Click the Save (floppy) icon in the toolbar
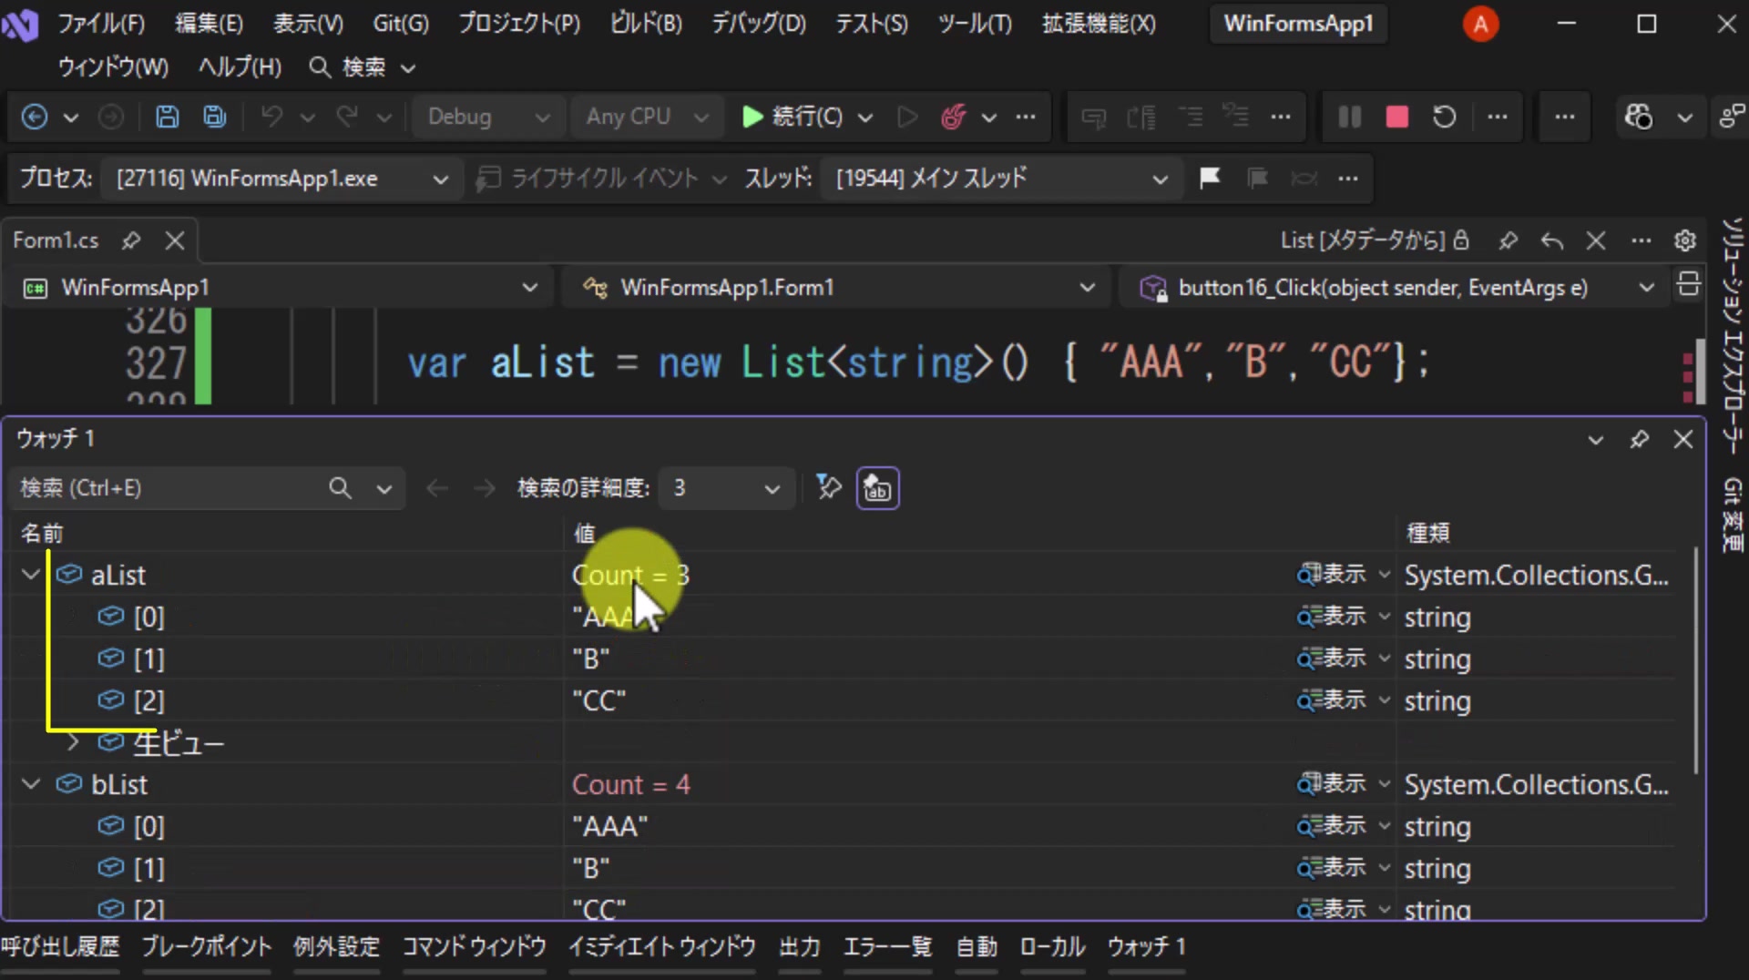This screenshot has height=980, width=1749. pos(167,117)
